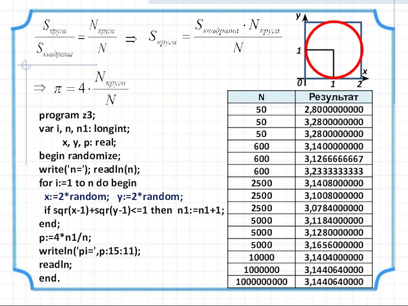Click the N cell "10000"
This screenshot has width=408, height=306.
(x=262, y=258)
